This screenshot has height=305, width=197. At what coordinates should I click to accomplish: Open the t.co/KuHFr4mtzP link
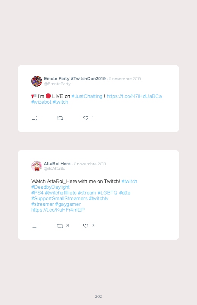[58, 210]
